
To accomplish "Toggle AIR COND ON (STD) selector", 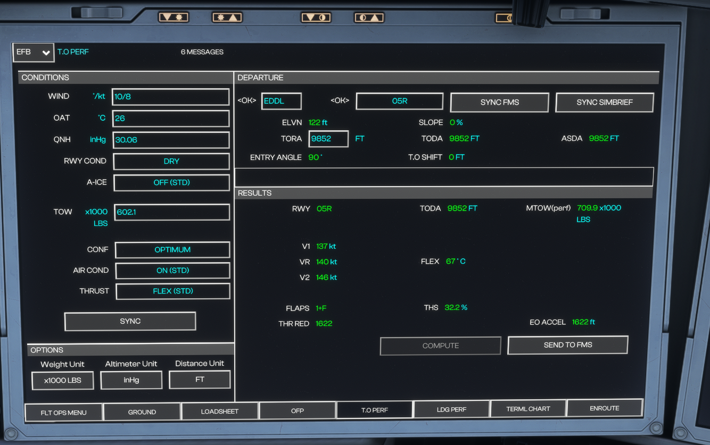I will 172,270.
